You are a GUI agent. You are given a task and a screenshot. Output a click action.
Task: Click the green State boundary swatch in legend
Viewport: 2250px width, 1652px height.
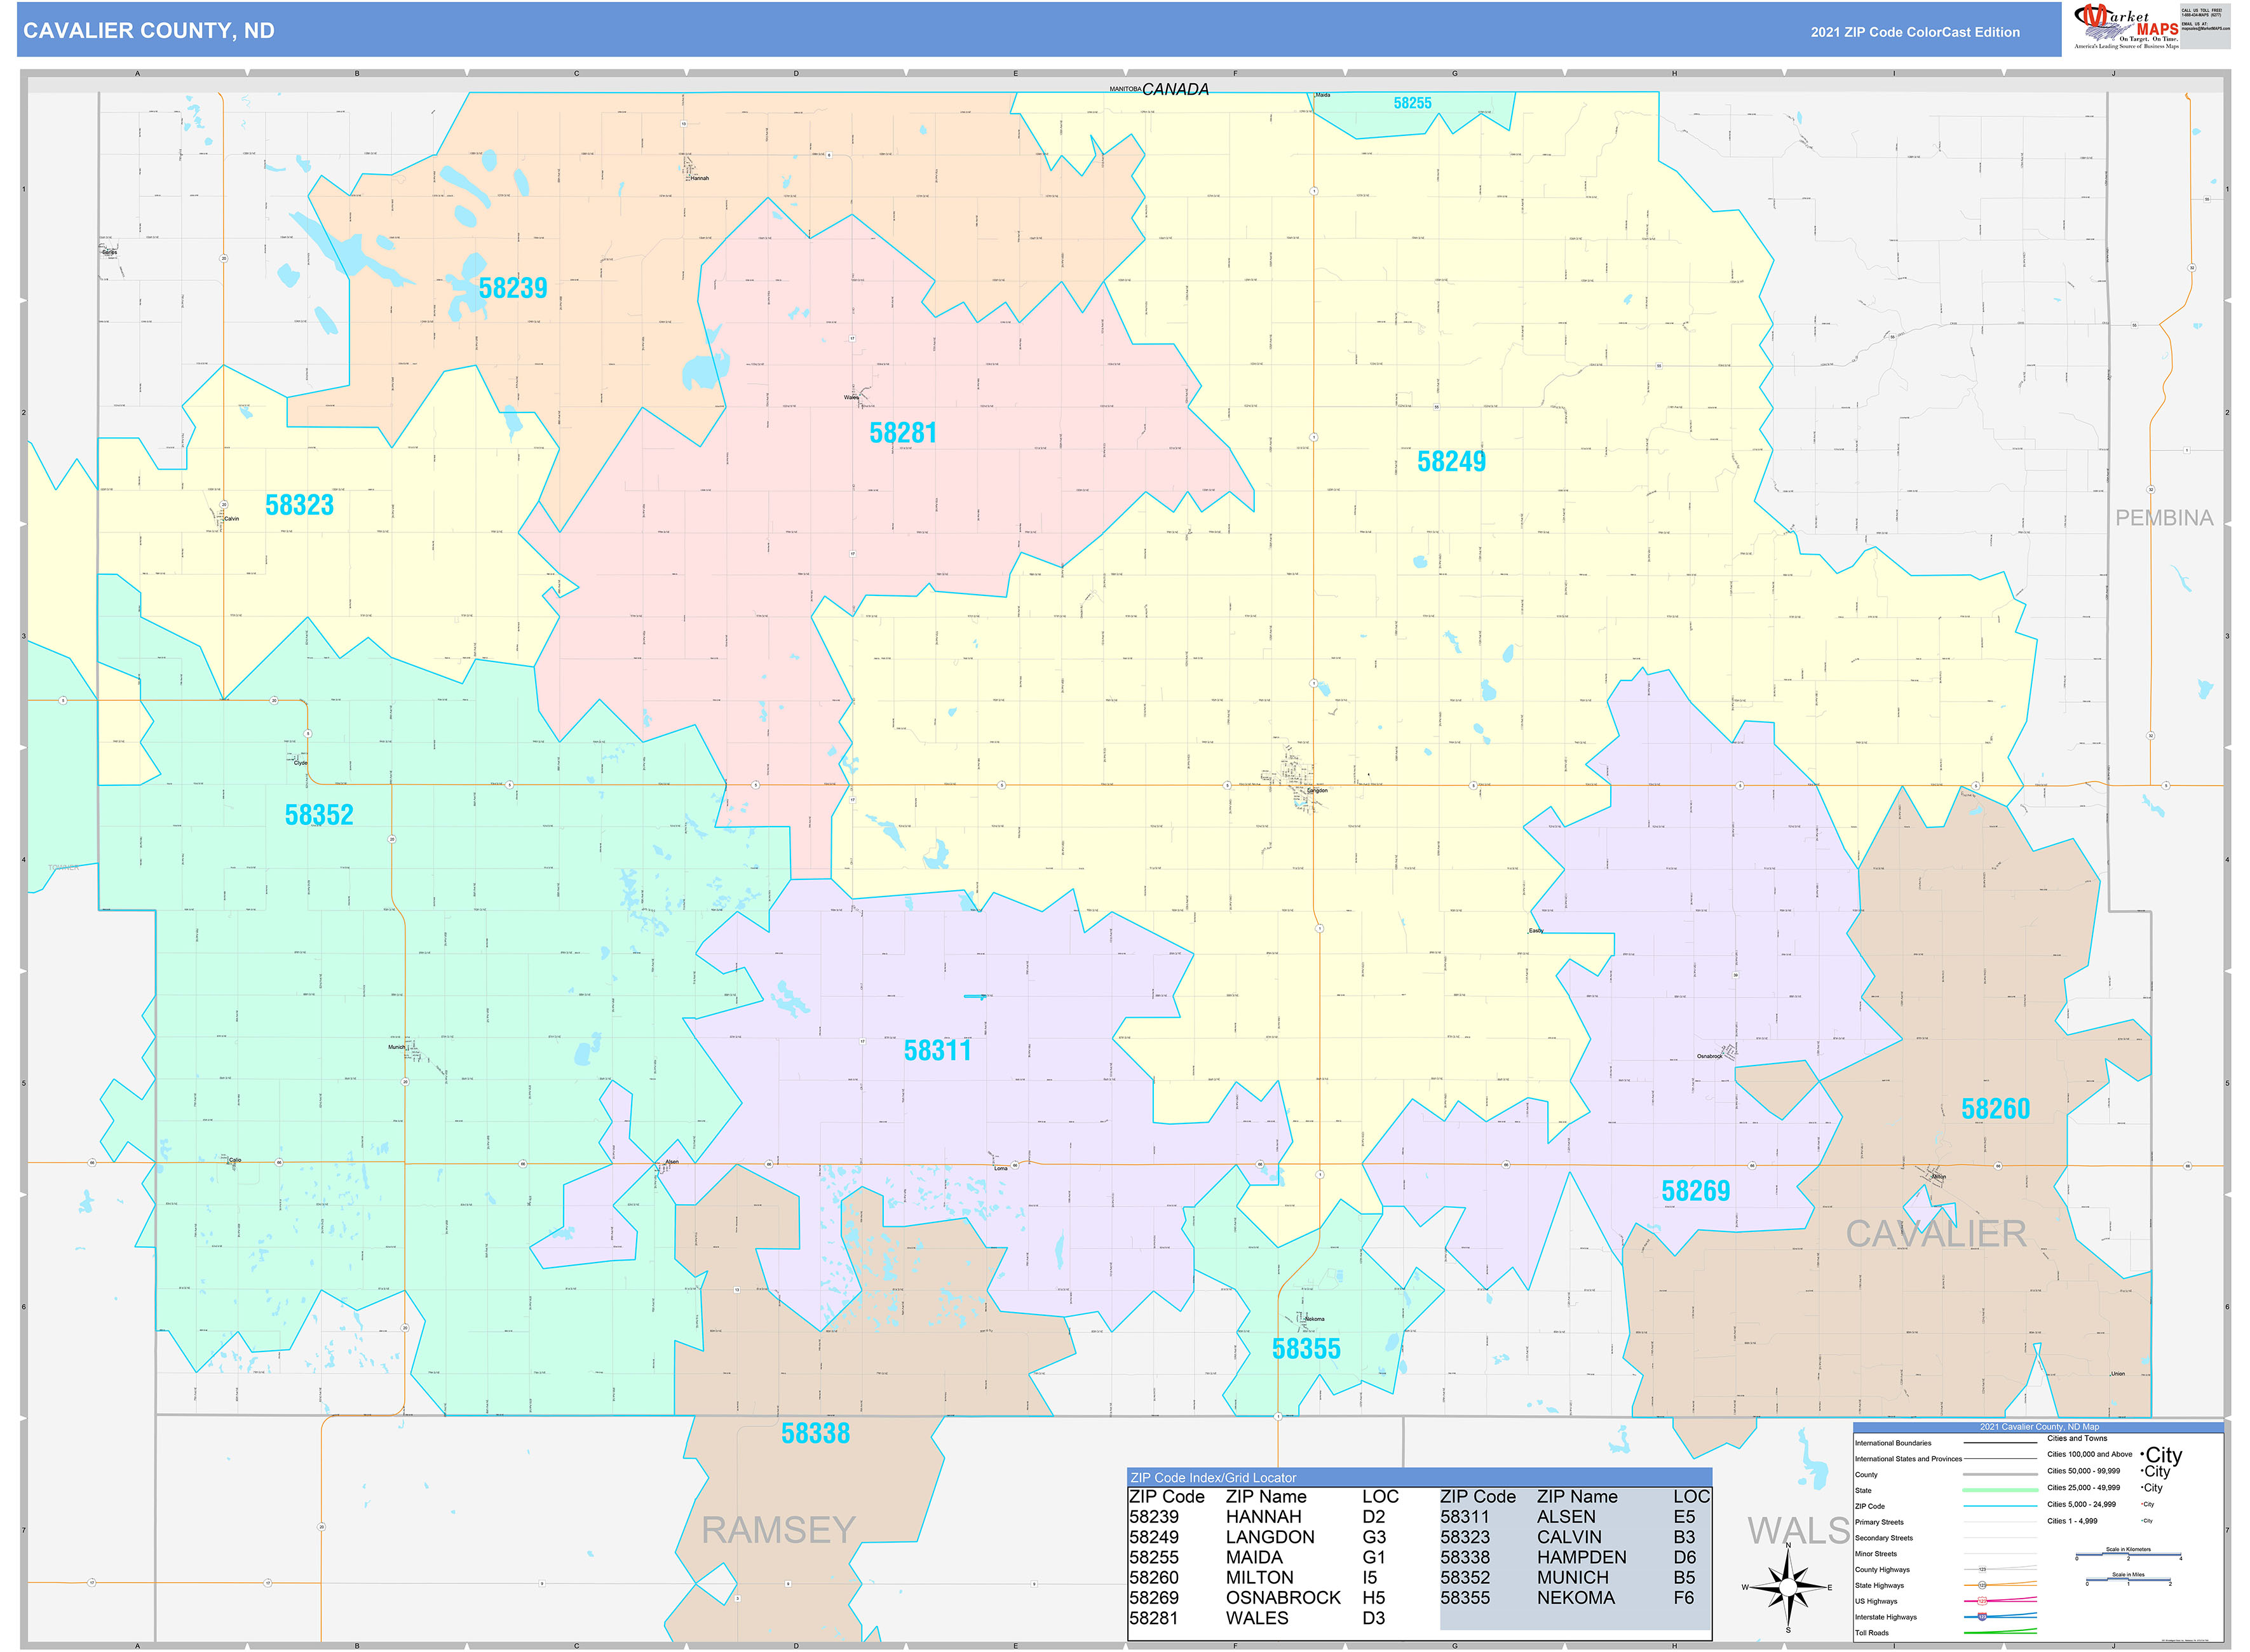pos(2001,1491)
